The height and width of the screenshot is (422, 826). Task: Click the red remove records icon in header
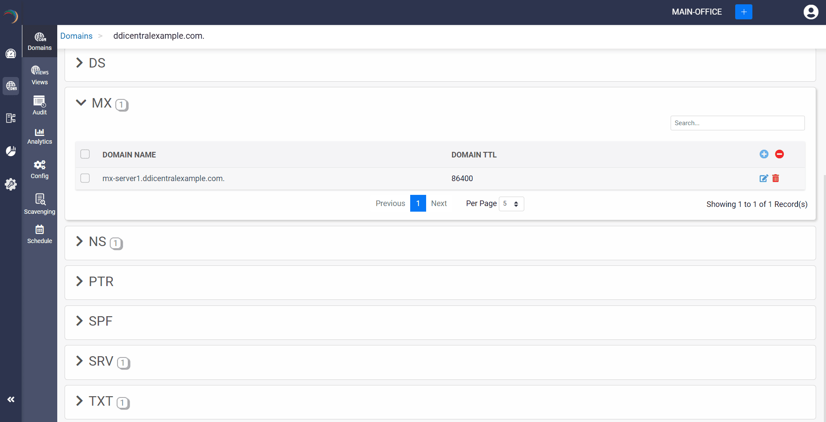pyautogui.click(x=779, y=154)
